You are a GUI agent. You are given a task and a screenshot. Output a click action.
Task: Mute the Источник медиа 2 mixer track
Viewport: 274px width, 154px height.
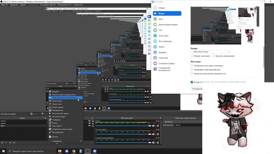pyautogui.click(x=154, y=134)
